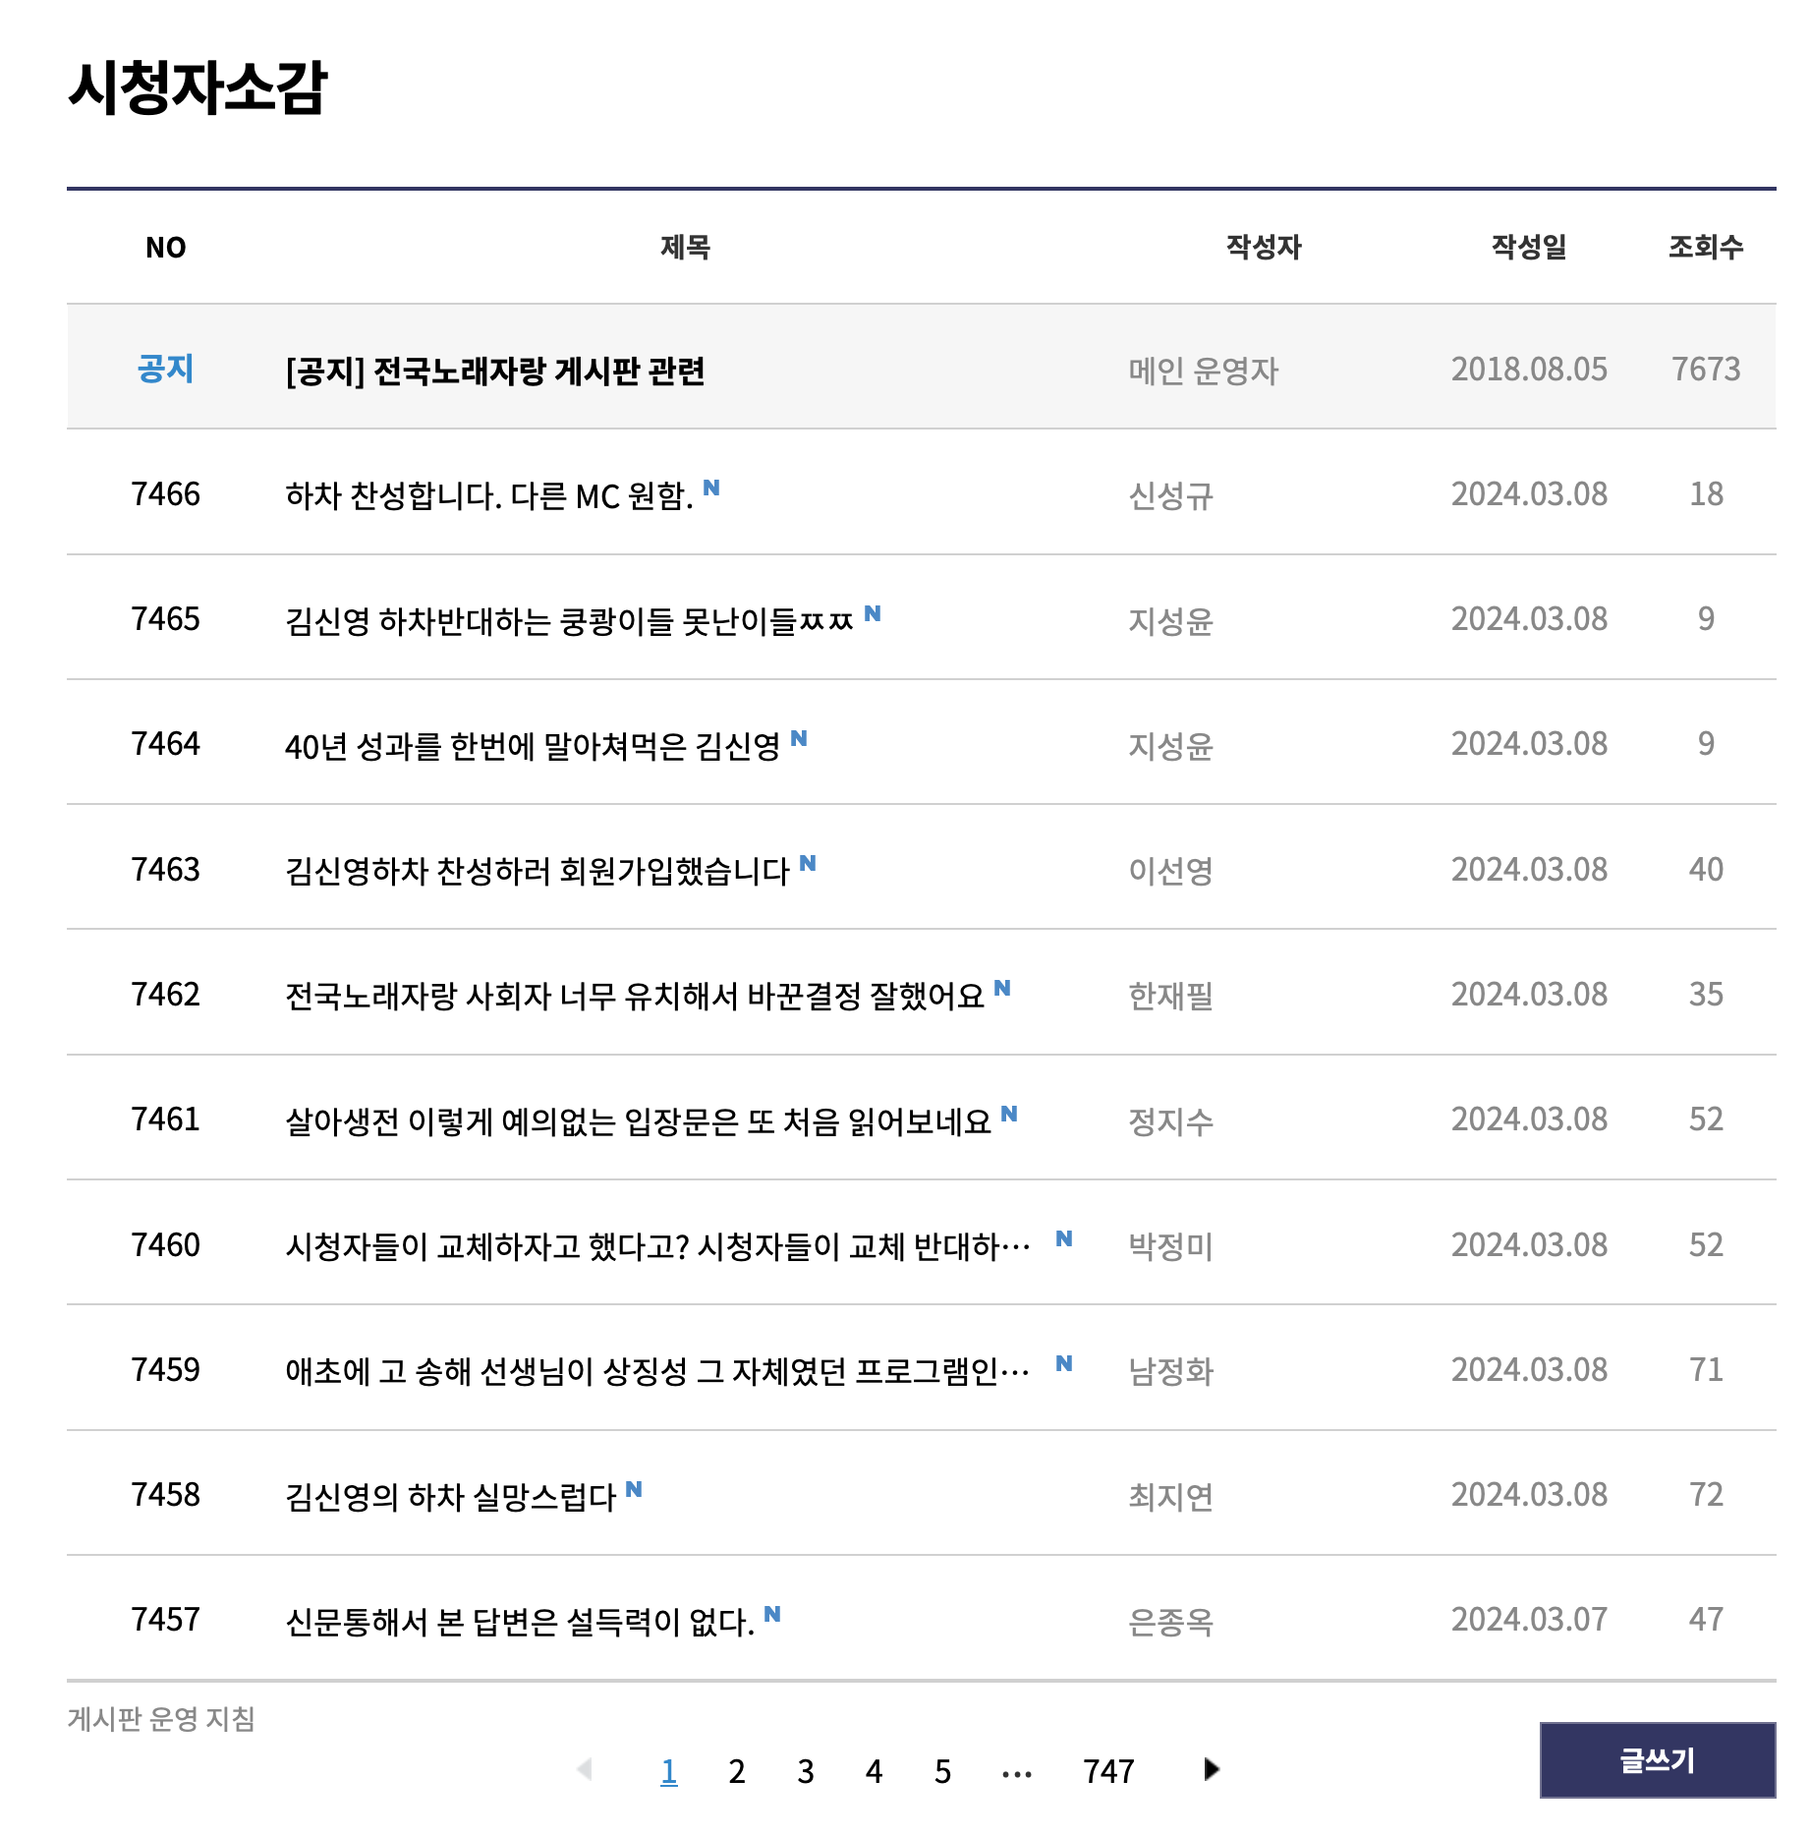Image resolution: width=1810 pixels, height=1836 pixels.
Task: Go to page 2
Action: point(737,1771)
